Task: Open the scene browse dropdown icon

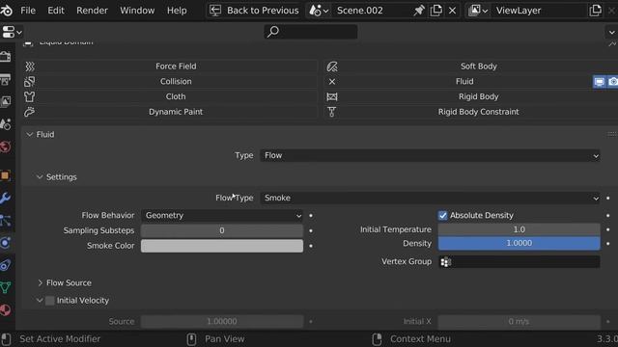Action: [x=319, y=11]
